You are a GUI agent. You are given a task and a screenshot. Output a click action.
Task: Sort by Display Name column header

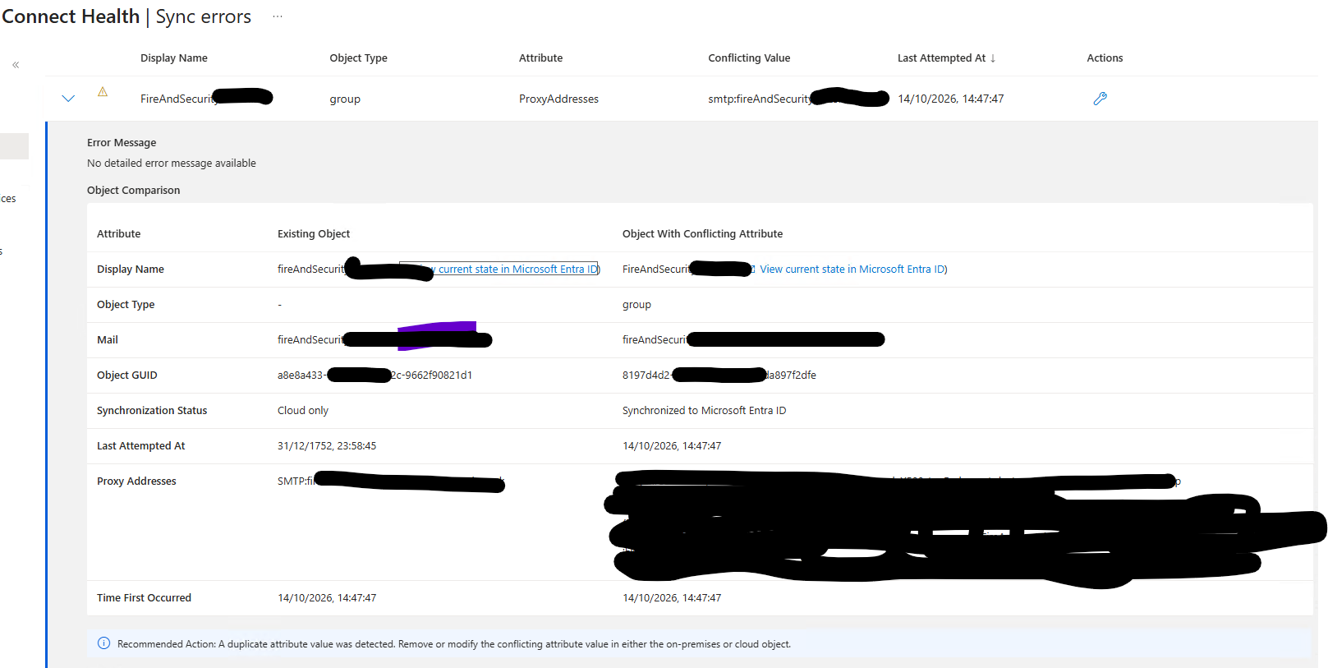(x=174, y=58)
